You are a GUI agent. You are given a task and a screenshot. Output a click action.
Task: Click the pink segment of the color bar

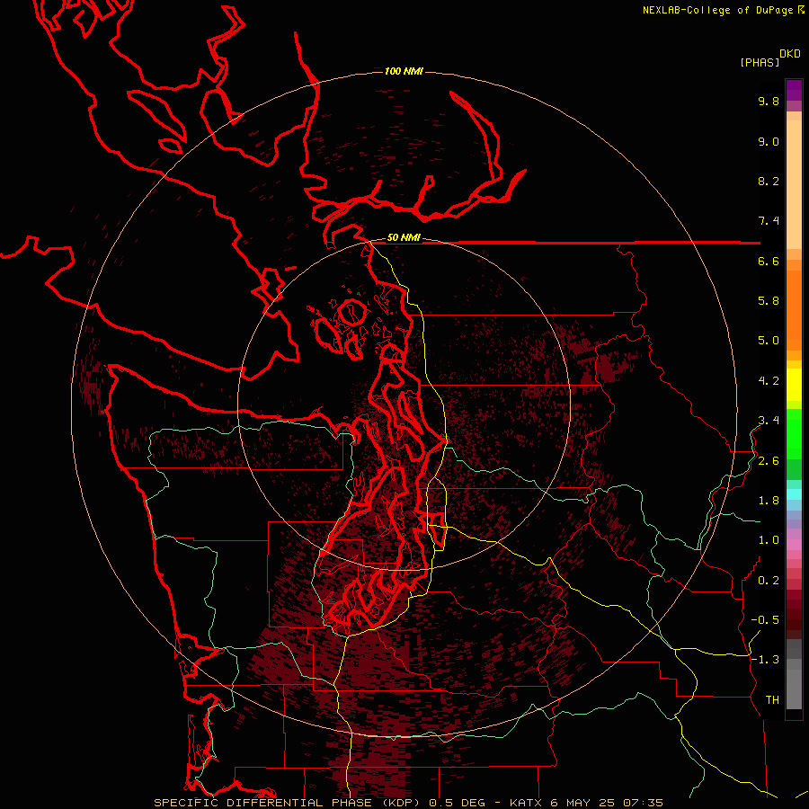click(794, 545)
